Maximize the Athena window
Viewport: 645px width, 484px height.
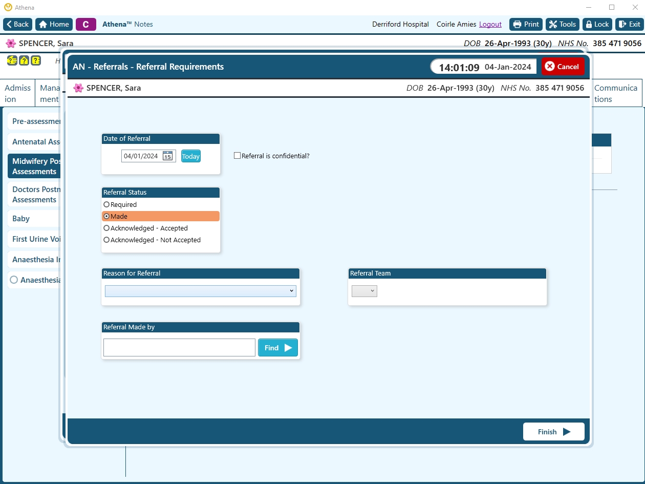tap(612, 8)
